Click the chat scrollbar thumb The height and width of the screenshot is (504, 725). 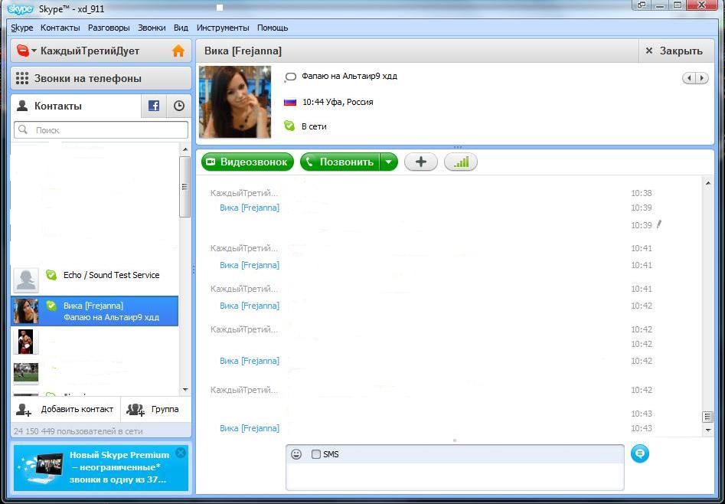[x=708, y=417]
